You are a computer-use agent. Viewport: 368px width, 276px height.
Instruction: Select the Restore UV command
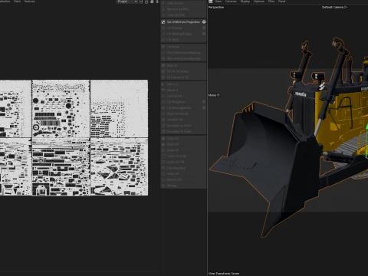click(x=183, y=179)
